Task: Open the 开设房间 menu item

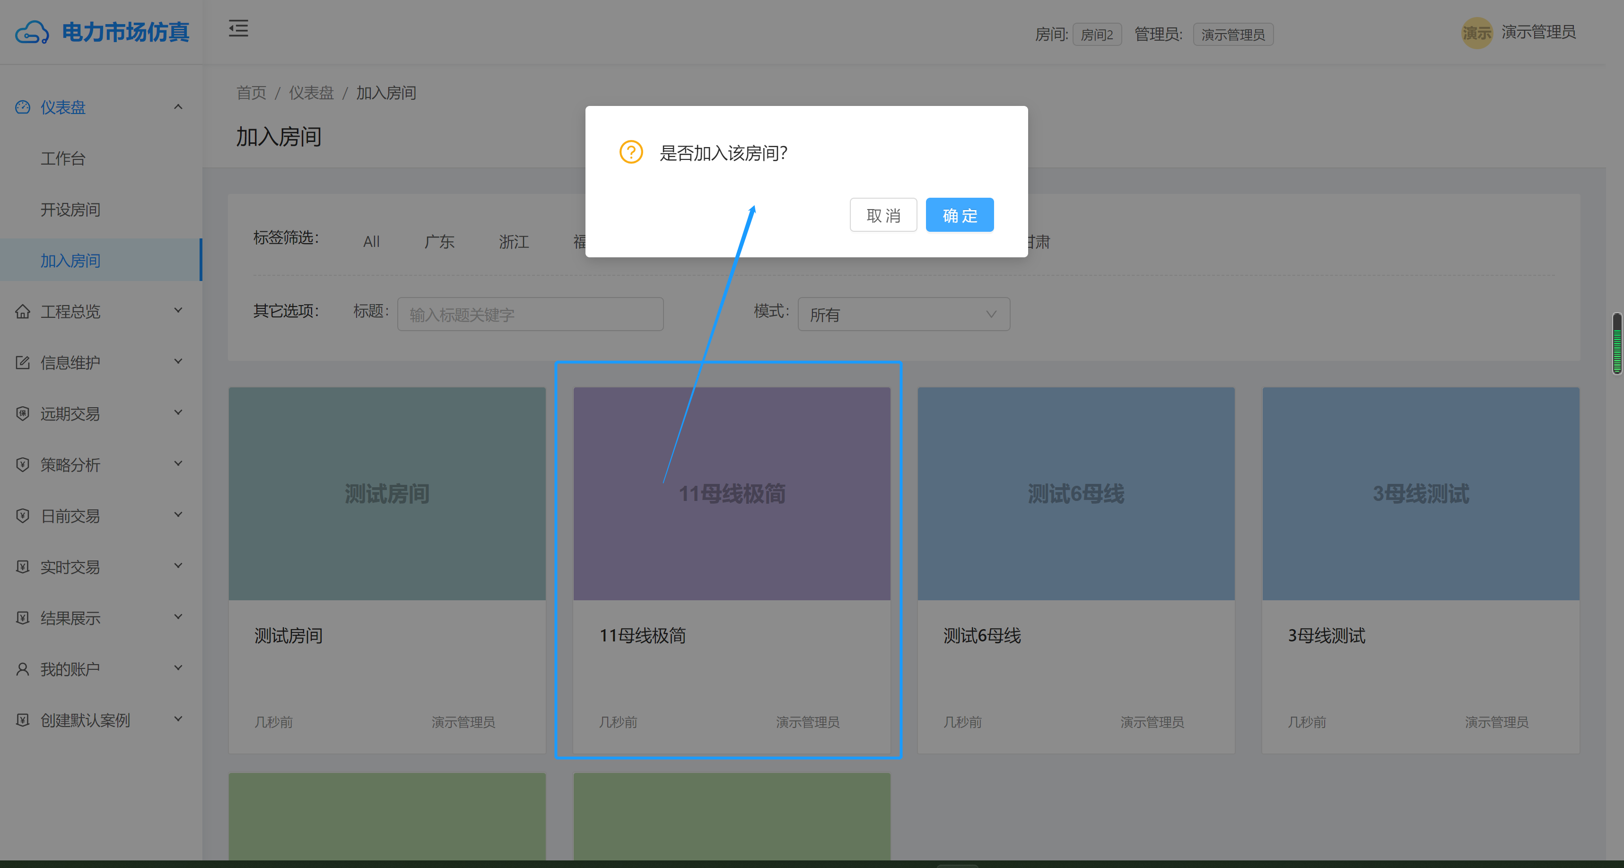Action: (x=101, y=209)
